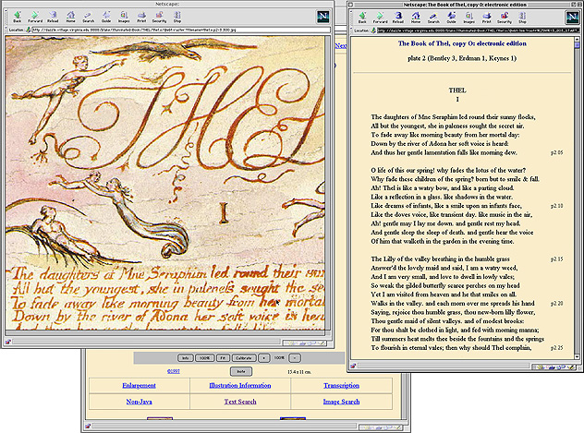
Task: Click the Netscape N logo in enlargement window
Action: [x=323, y=17]
